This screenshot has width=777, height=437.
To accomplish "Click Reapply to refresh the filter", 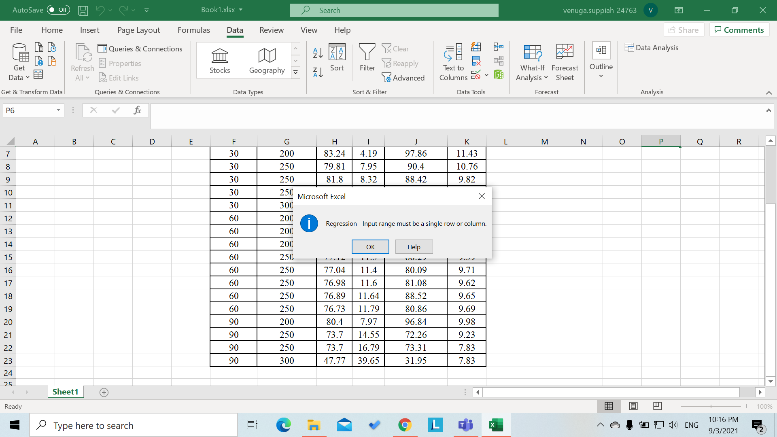I will [400, 63].
